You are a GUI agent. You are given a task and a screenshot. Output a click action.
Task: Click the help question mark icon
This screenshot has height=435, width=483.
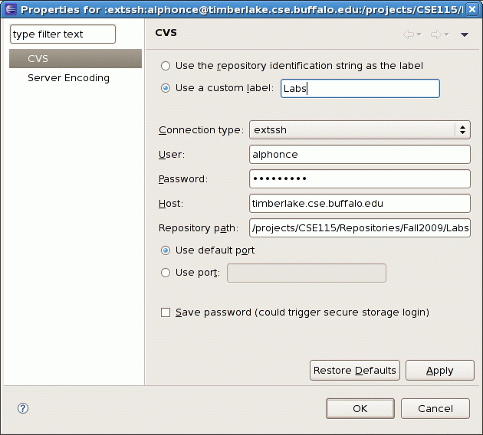[23, 408]
